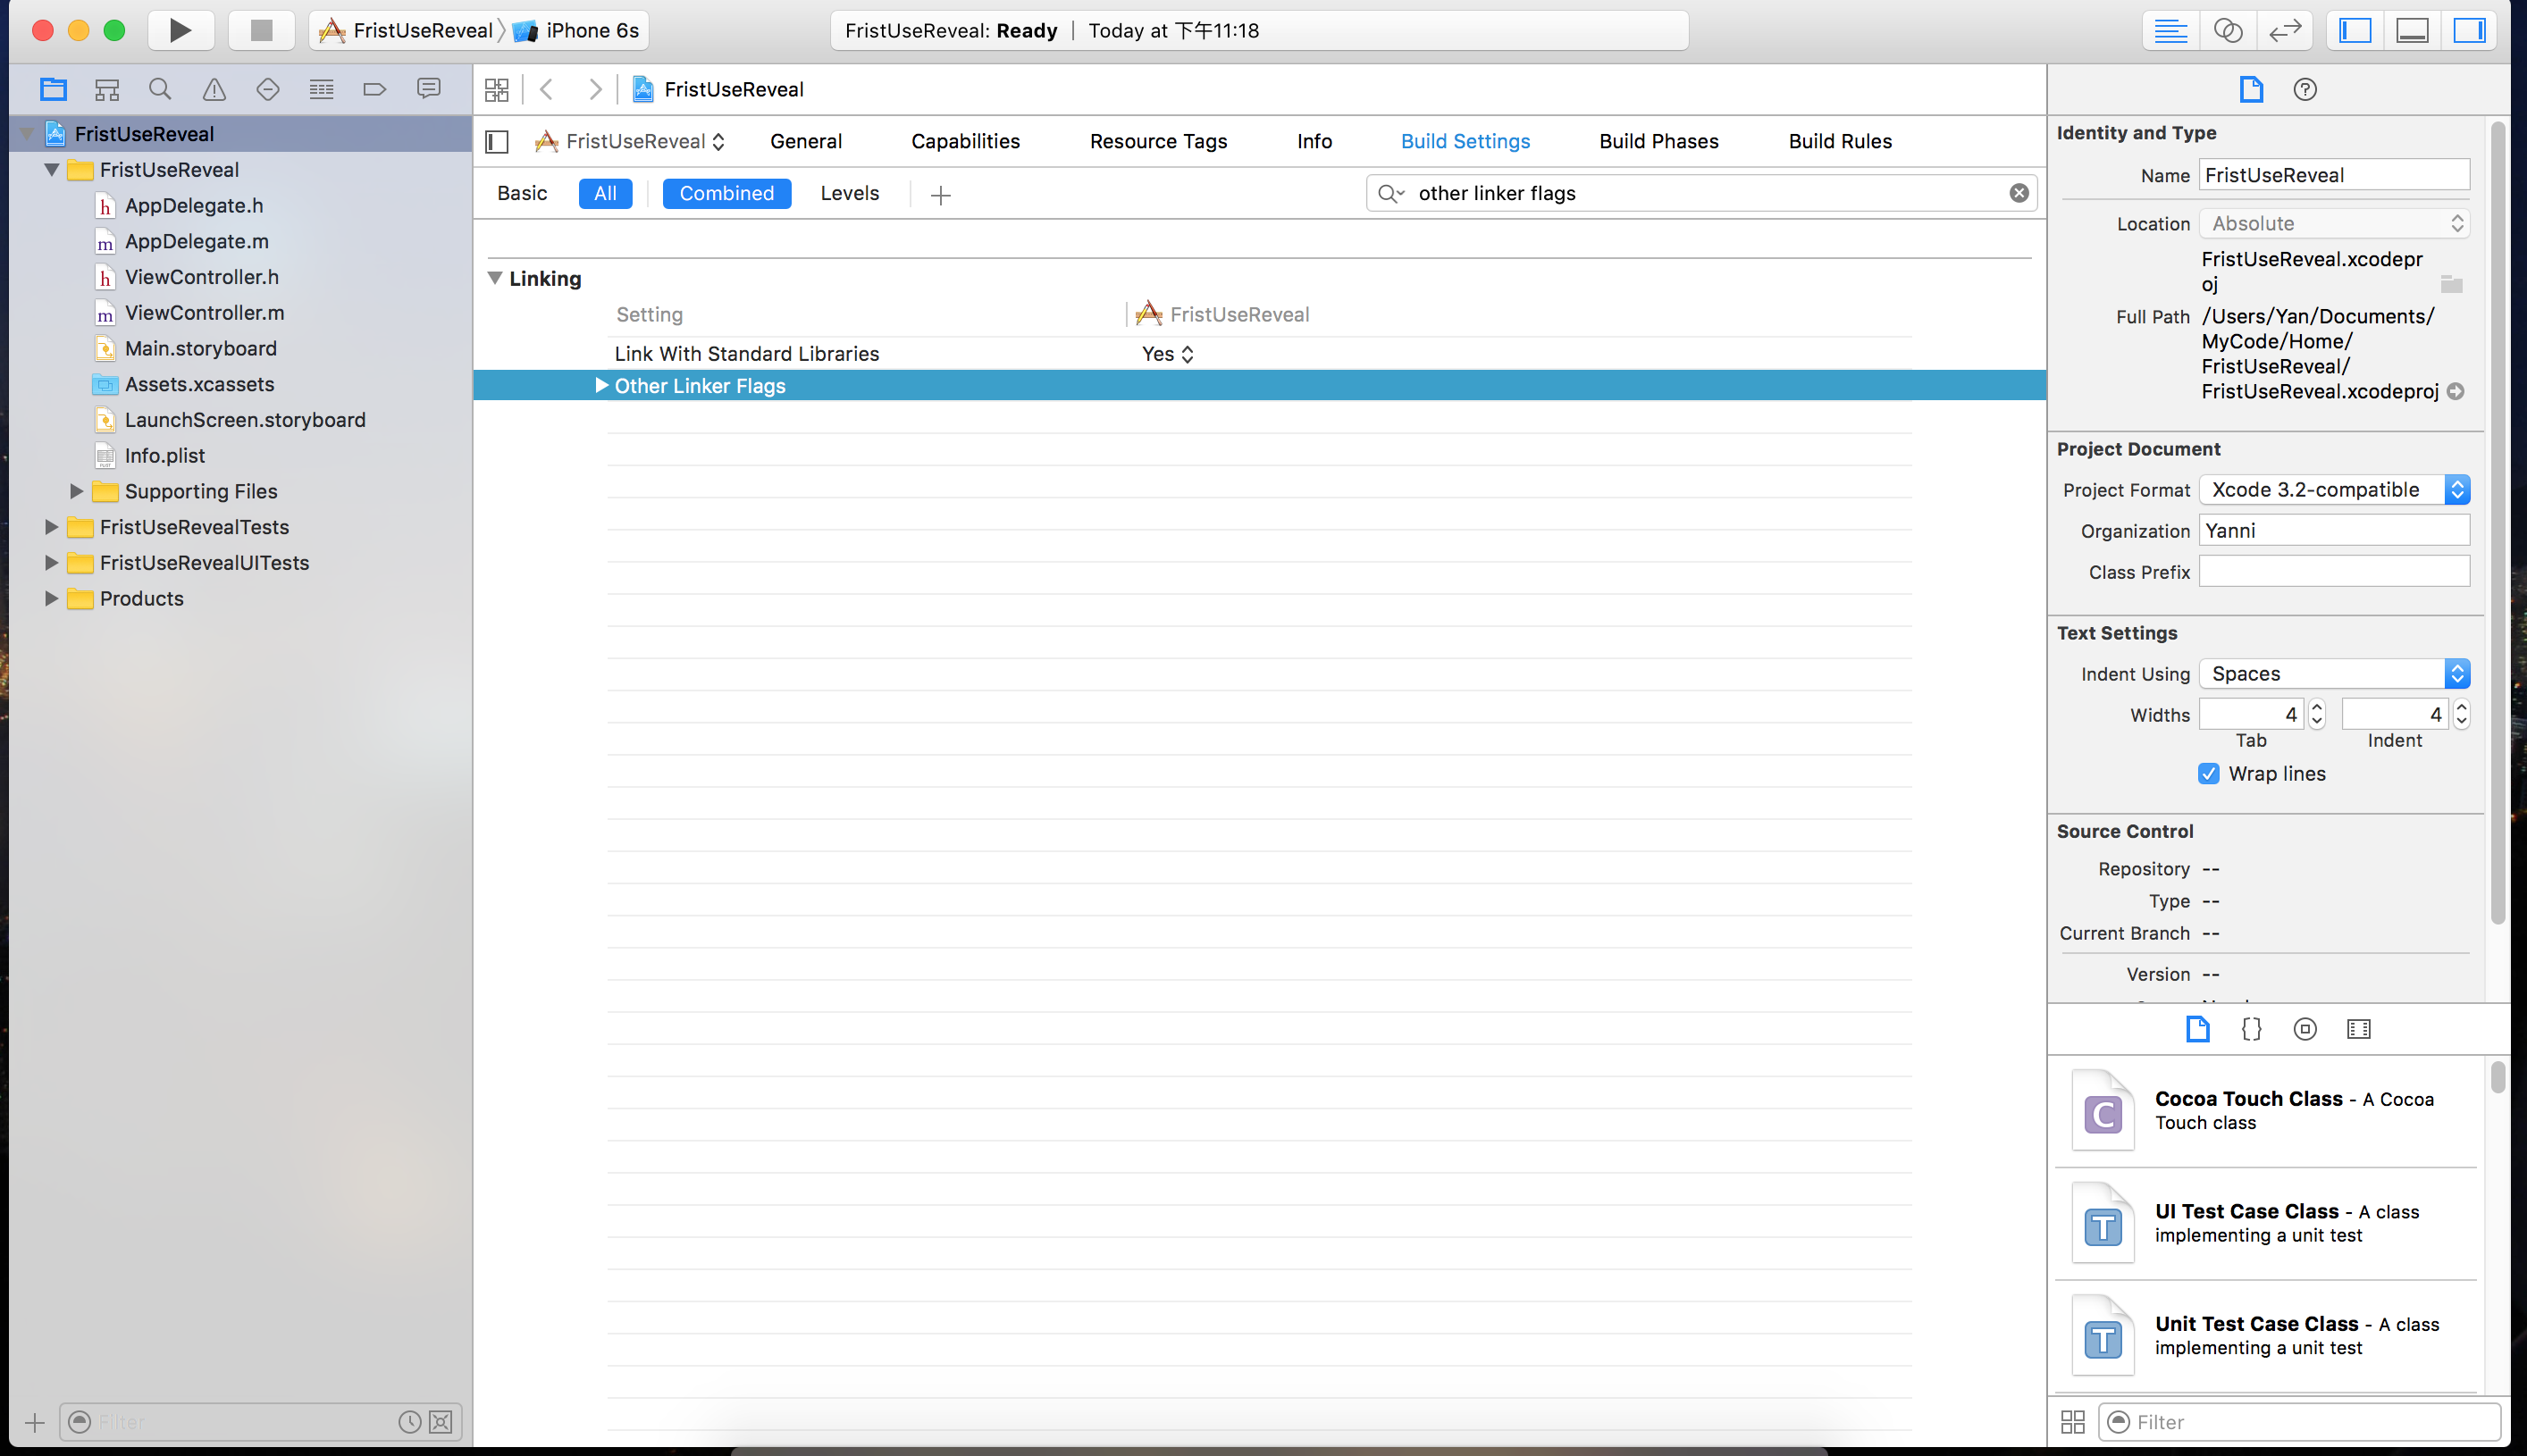Open the Indent Using dropdown
The width and height of the screenshot is (2527, 1456).
2334,673
